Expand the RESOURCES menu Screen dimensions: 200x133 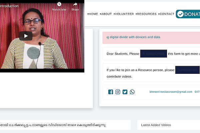point(146,14)
